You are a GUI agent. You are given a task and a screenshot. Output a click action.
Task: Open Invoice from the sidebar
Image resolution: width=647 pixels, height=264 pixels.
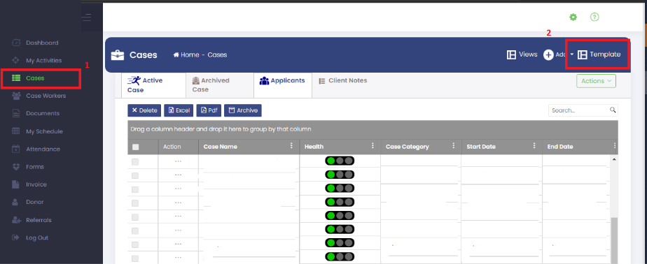click(36, 184)
